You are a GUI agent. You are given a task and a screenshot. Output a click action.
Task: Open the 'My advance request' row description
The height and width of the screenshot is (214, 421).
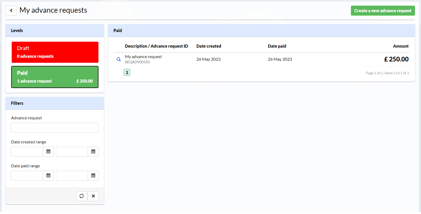click(x=143, y=57)
